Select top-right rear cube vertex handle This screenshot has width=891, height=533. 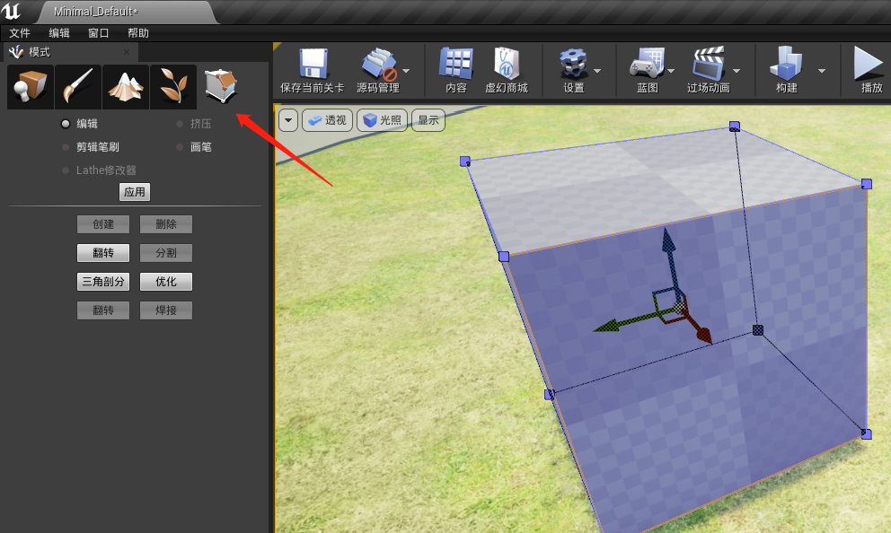[x=734, y=126]
